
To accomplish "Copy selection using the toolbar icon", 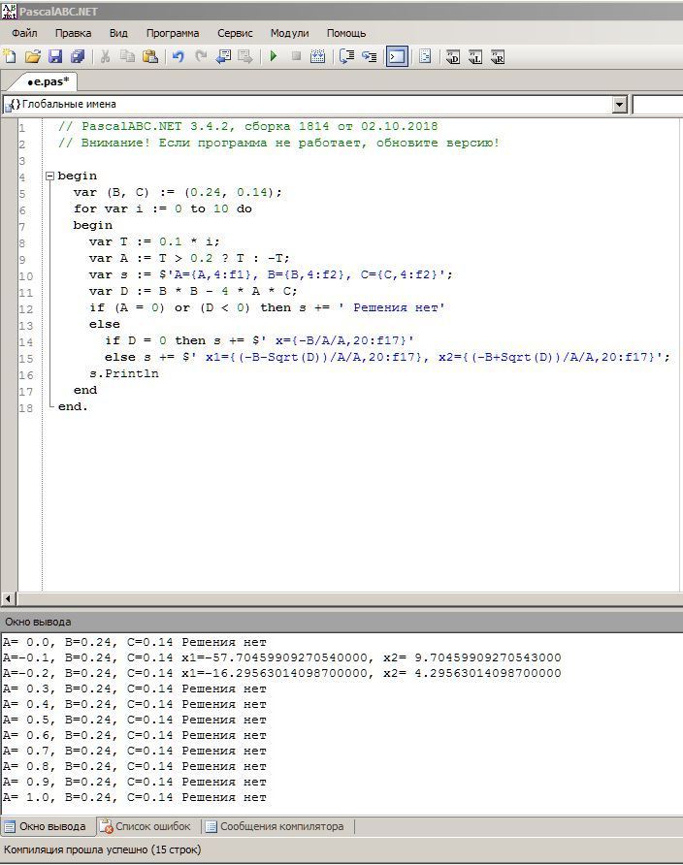I will coord(127,56).
